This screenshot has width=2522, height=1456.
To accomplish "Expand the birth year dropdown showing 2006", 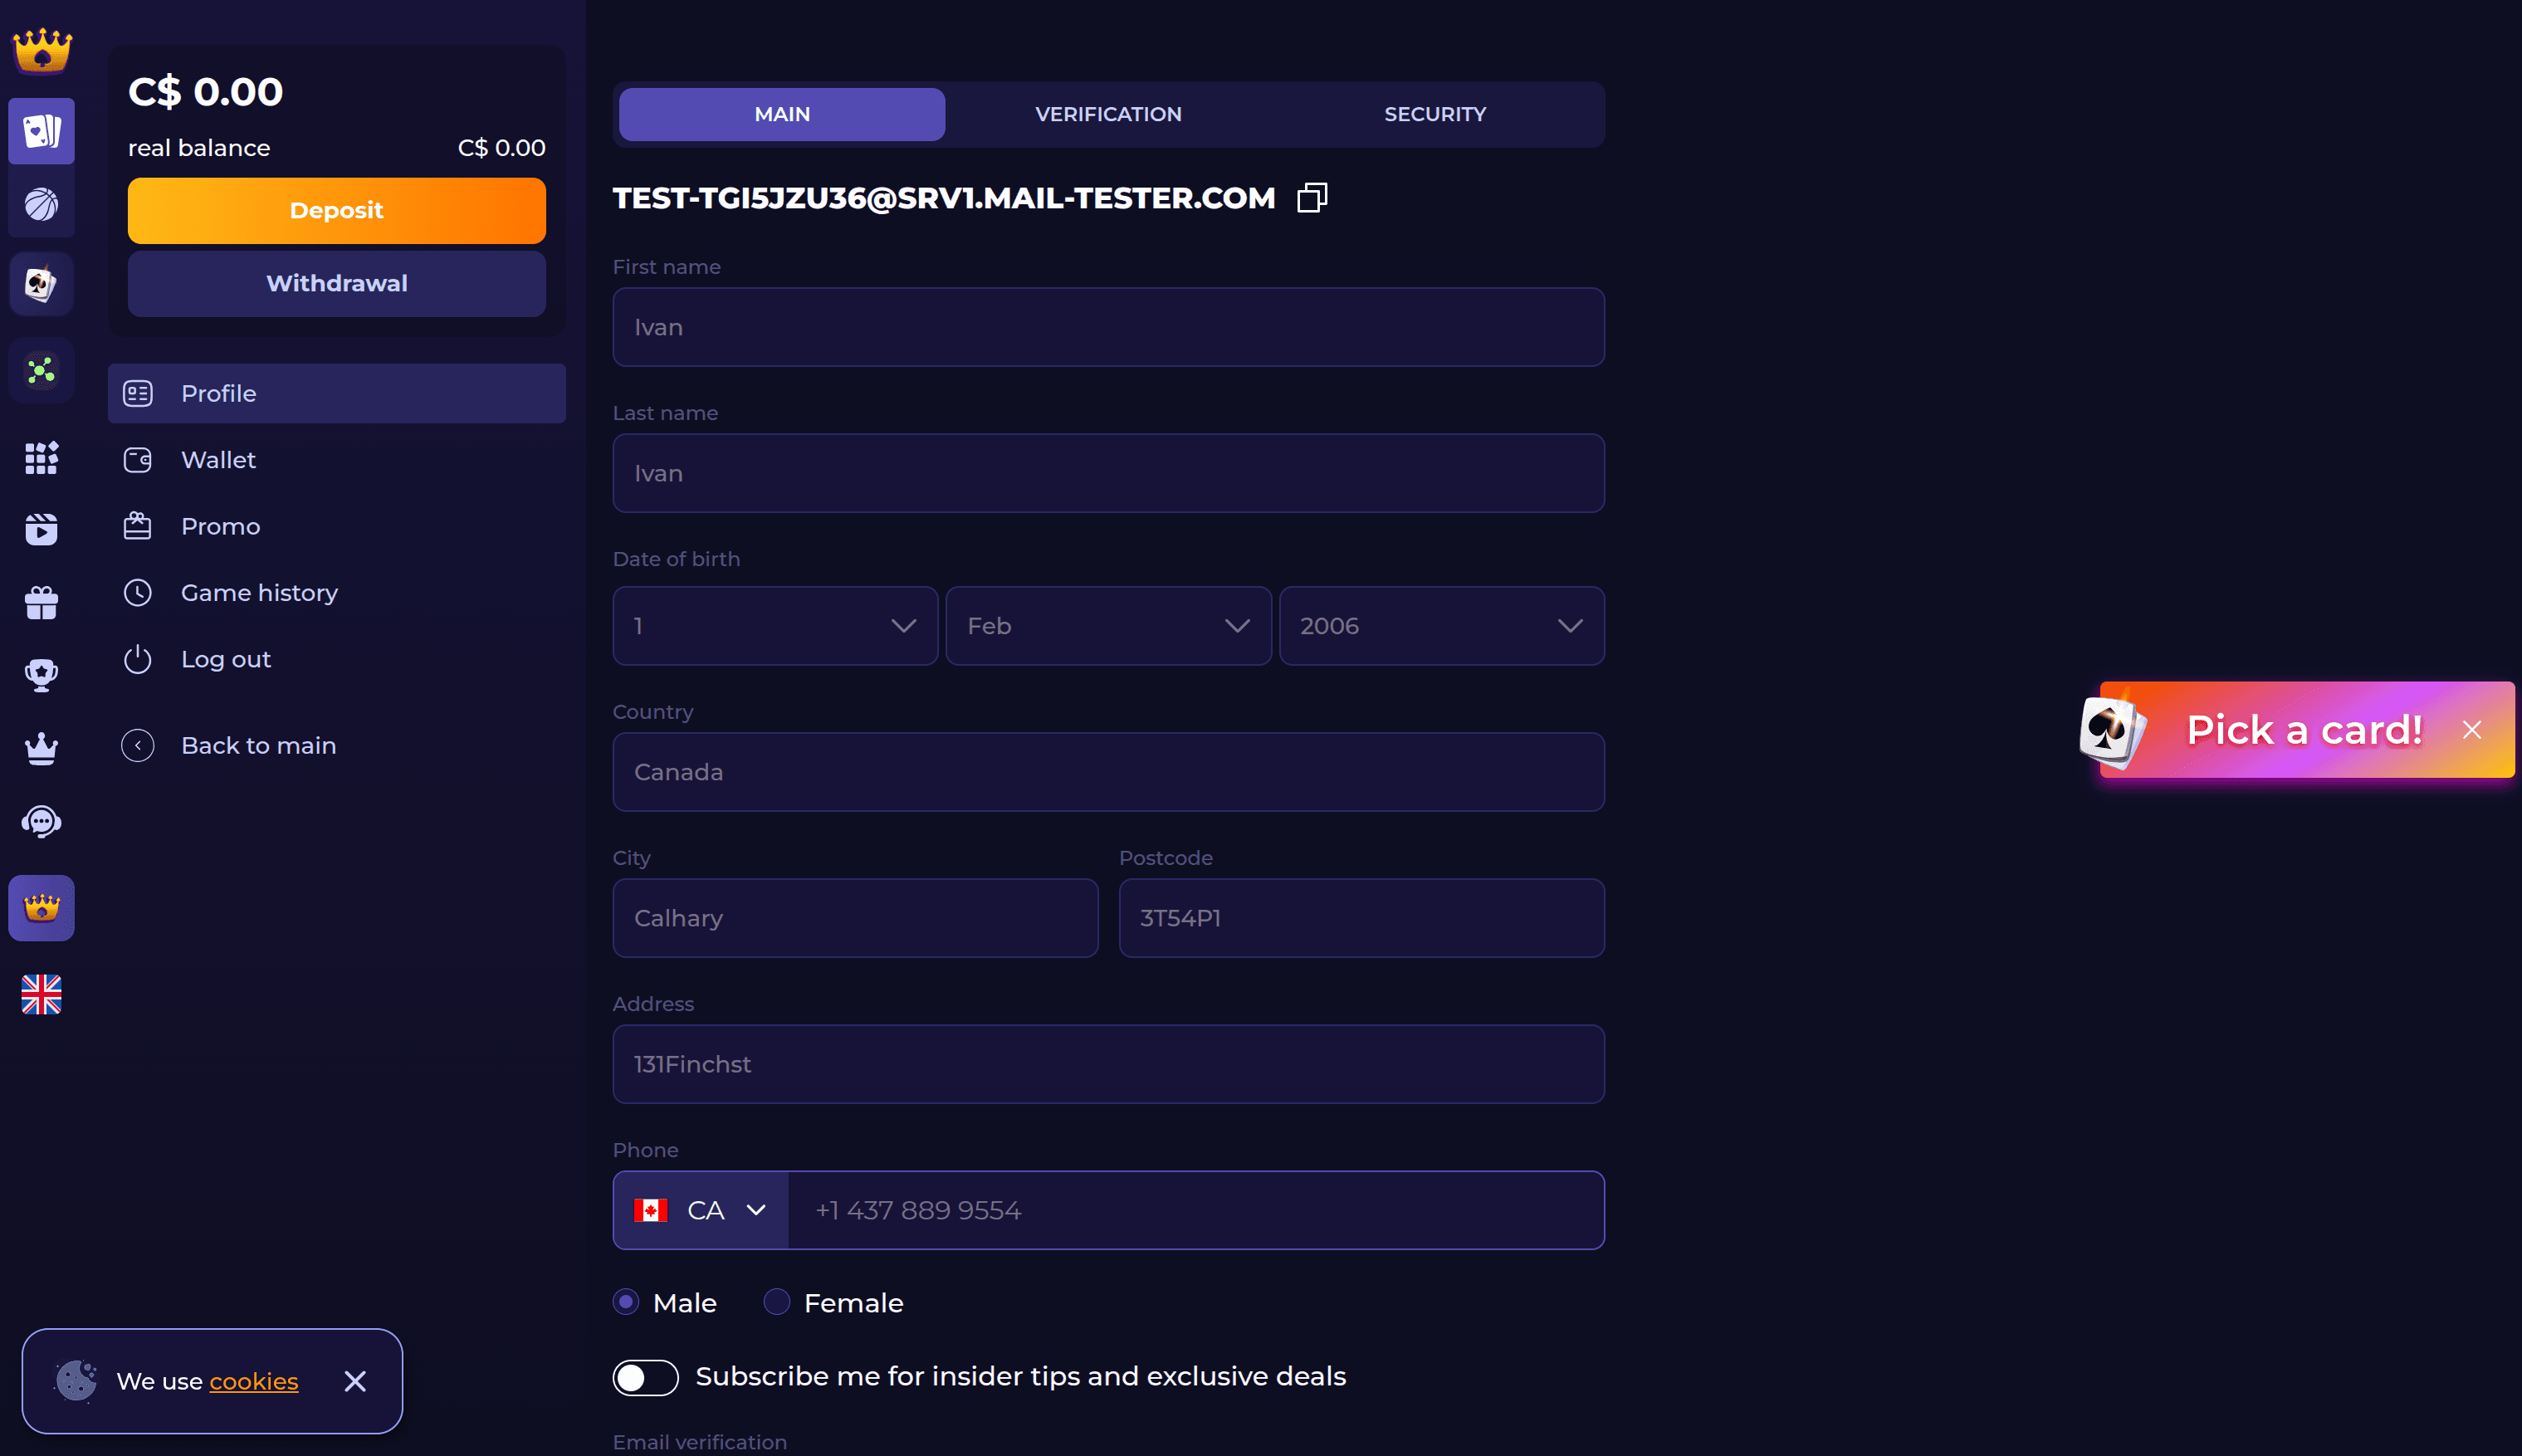I will [1441, 625].
